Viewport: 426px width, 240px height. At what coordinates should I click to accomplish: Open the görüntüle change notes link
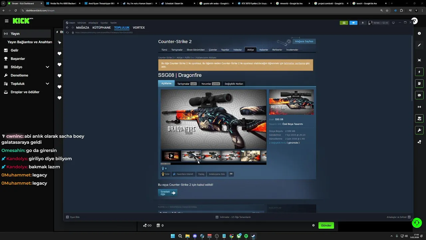[x=293, y=143]
